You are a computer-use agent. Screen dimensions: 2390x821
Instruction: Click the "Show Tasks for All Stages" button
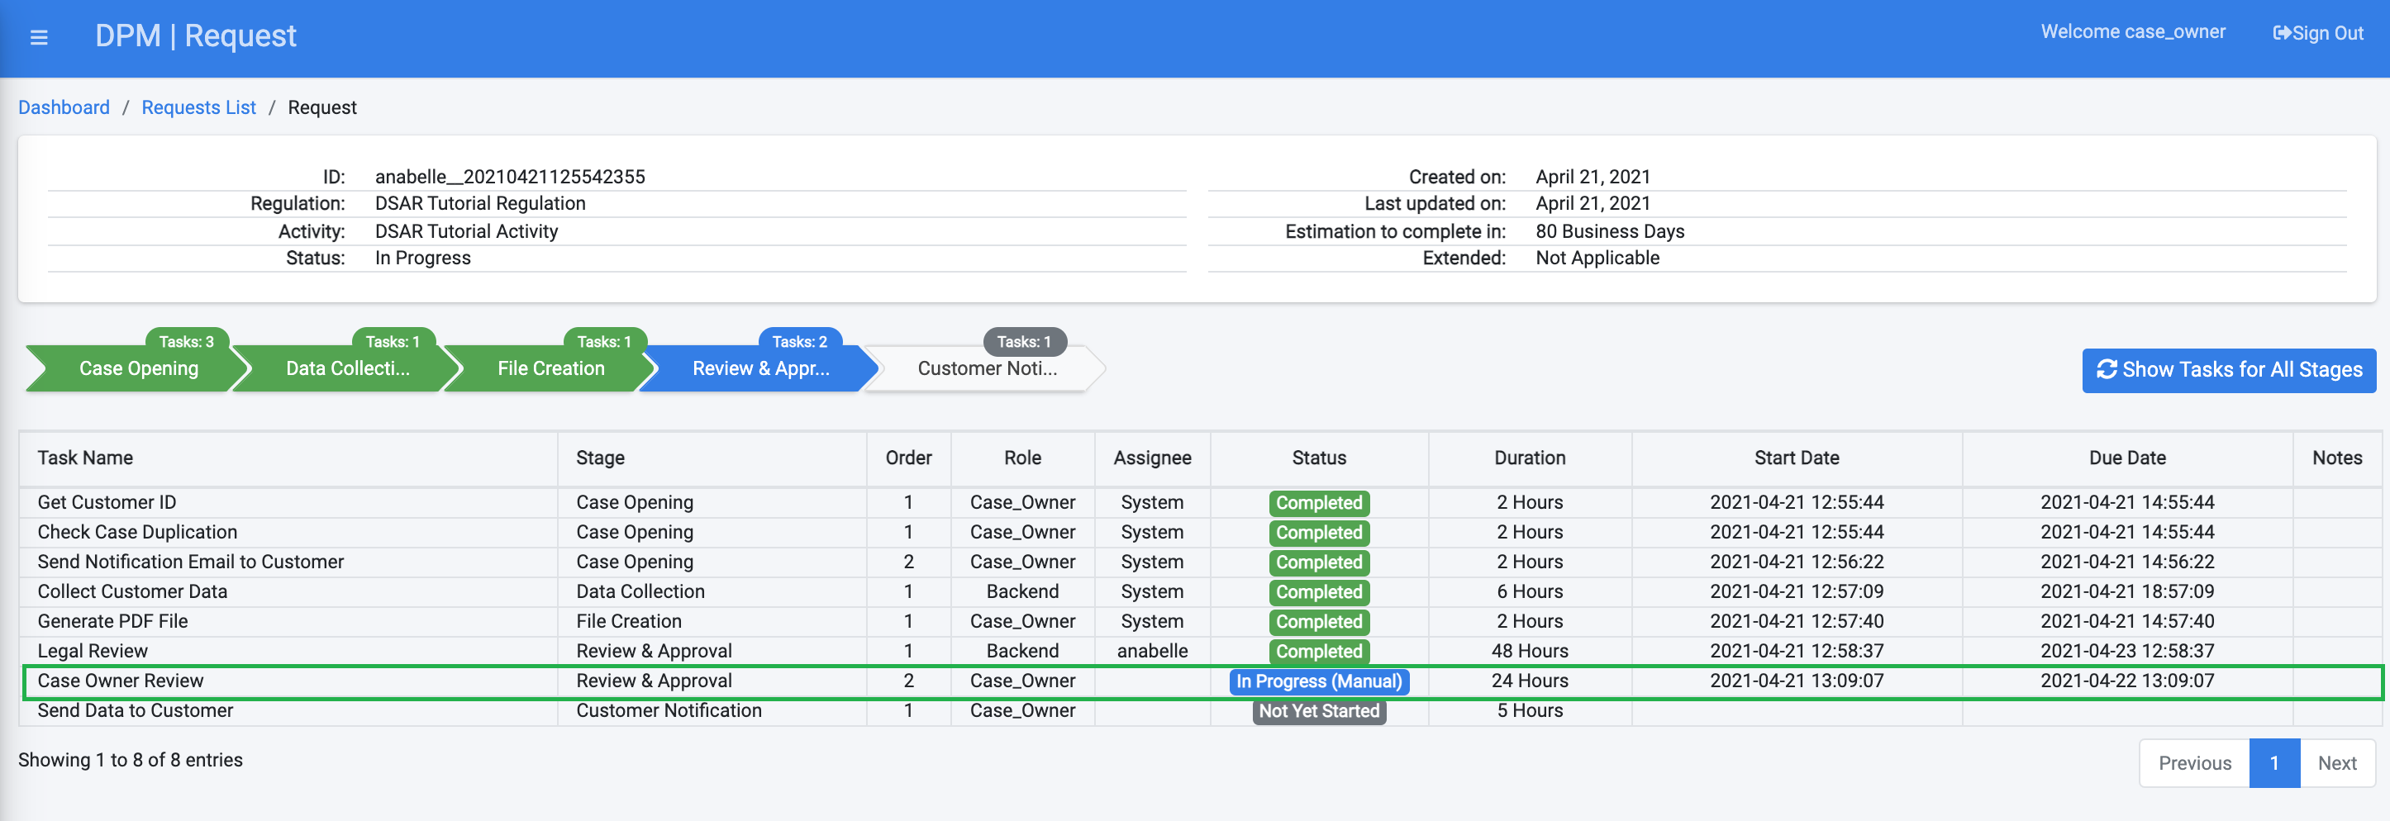coord(2228,369)
